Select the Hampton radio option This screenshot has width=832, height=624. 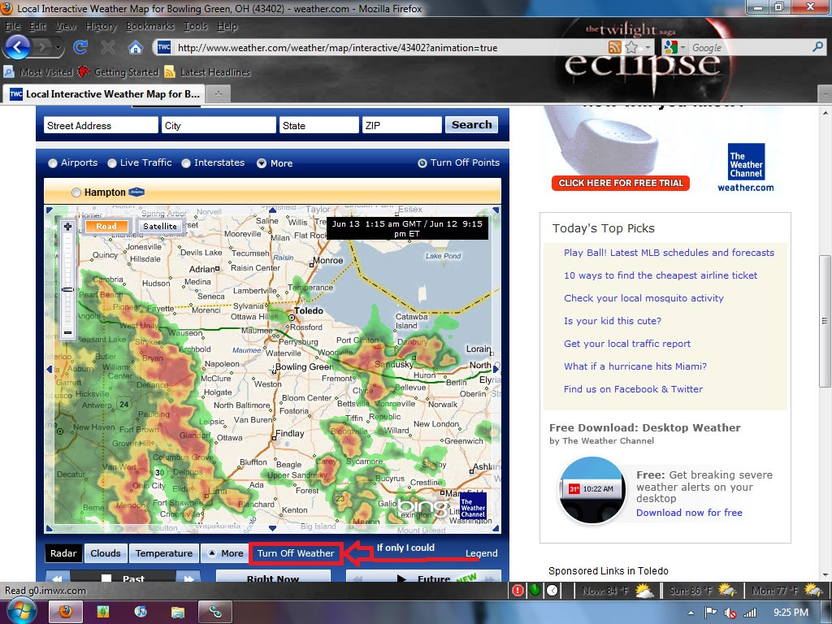pos(76,193)
